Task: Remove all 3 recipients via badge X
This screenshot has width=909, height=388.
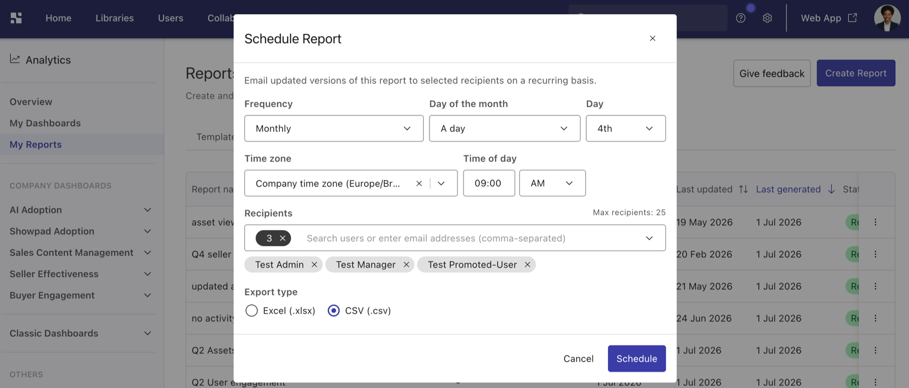Action: [282, 238]
